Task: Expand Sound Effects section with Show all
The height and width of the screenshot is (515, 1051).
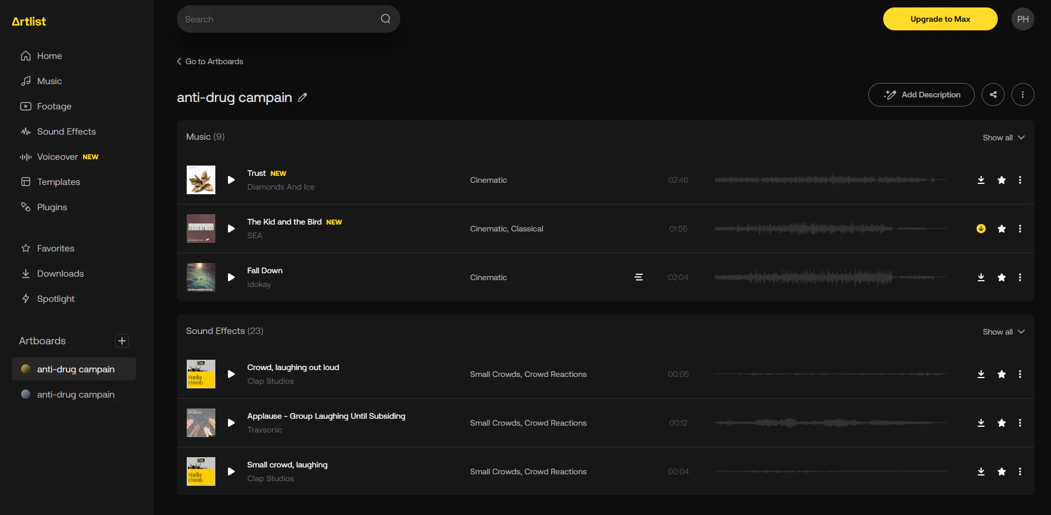Action: tap(1003, 332)
